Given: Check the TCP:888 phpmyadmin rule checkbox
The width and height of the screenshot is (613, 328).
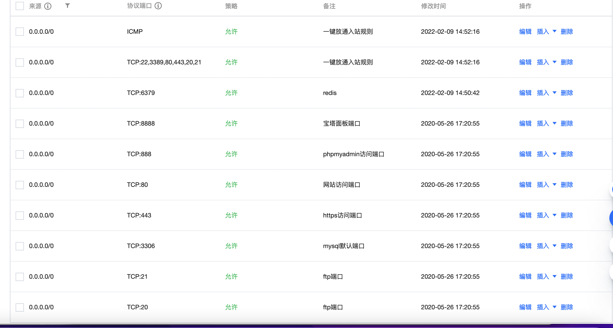Looking at the screenshot, I should [20, 154].
